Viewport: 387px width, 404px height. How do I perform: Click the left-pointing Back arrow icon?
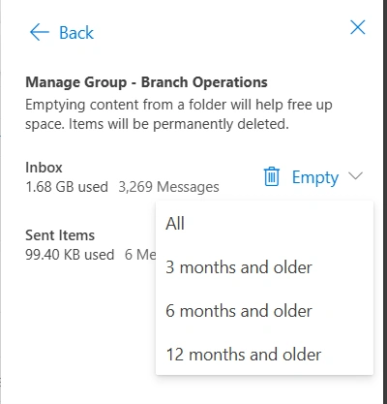[x=40, y=32]
